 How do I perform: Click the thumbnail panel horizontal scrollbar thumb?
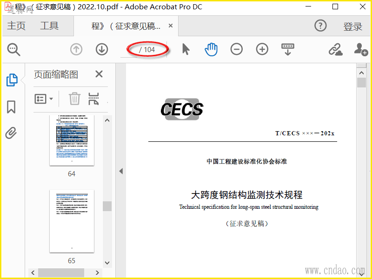coord(61,272)
